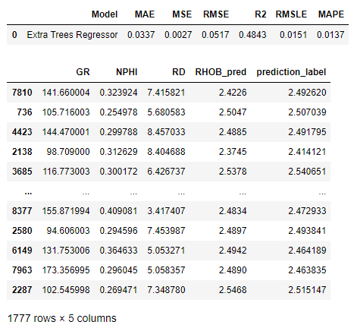Image resolution: width=357 pixels, height=328 pixels.
Task: Click the prediction_label column header
Action: tap(291, 72)
